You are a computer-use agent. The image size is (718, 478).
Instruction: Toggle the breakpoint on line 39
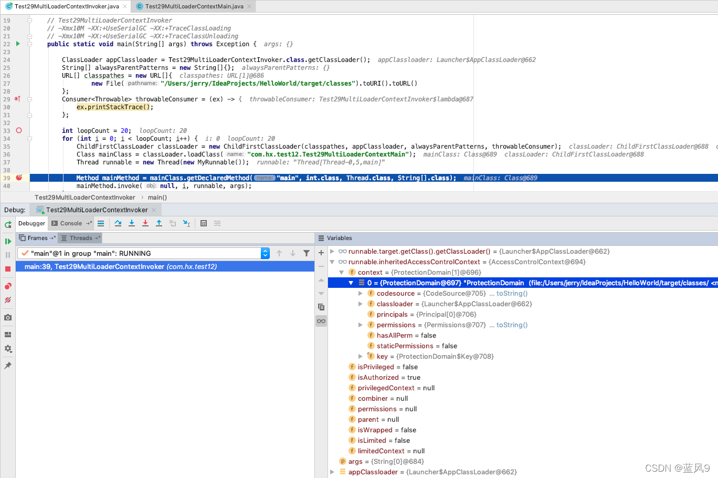coord(19,178)
